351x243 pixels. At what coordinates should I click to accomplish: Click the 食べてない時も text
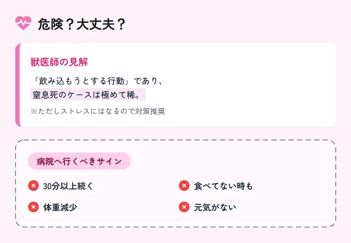point(223,186)
